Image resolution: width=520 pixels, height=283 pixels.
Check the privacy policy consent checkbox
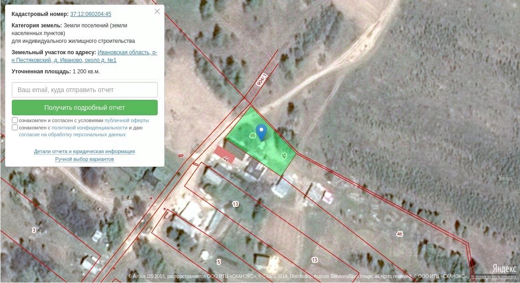click(x=15, y=128)
